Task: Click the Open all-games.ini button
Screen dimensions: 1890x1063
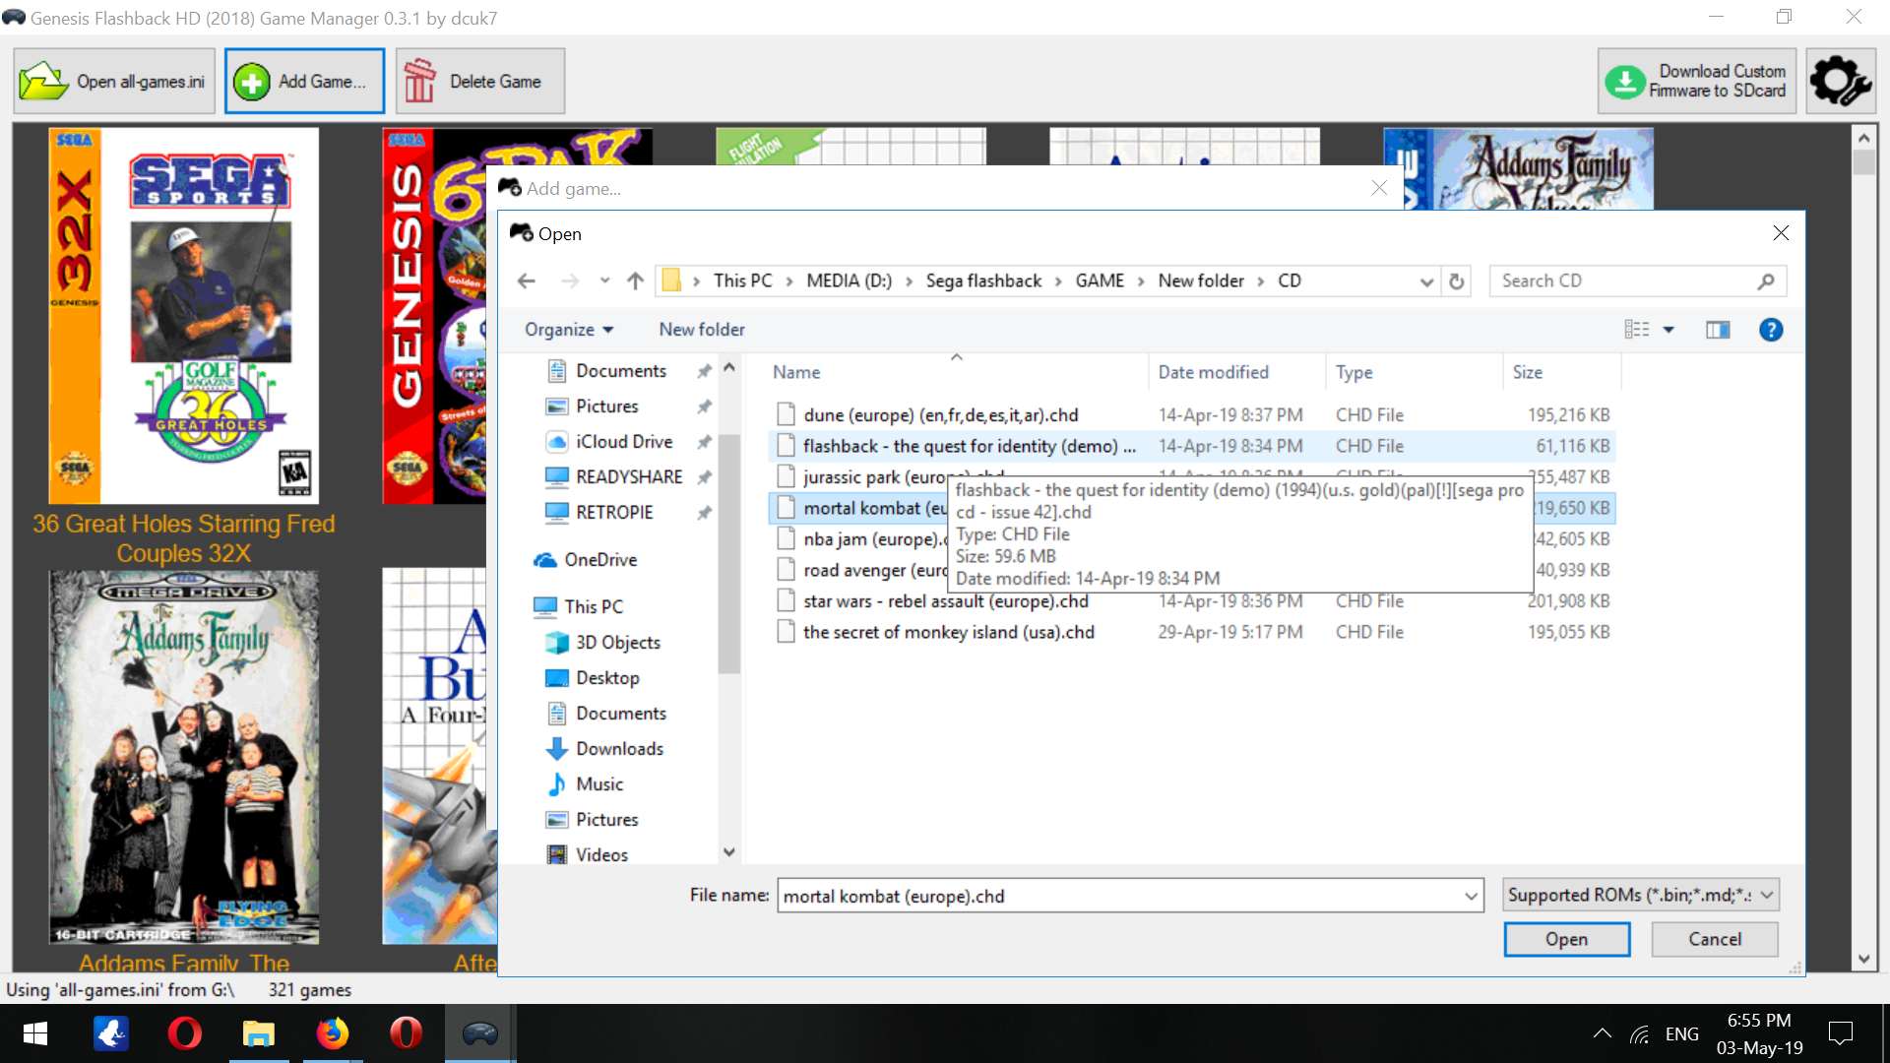Action: (114, 82)
